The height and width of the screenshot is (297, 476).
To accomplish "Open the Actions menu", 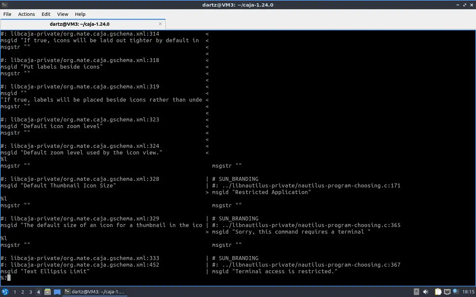I will (x=26, y=14).
